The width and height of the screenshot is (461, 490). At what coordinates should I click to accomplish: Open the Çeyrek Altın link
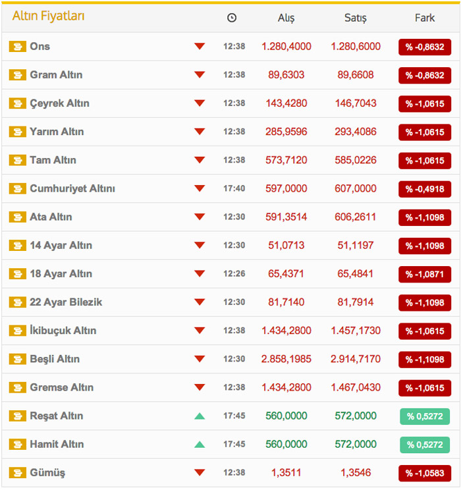60,103
